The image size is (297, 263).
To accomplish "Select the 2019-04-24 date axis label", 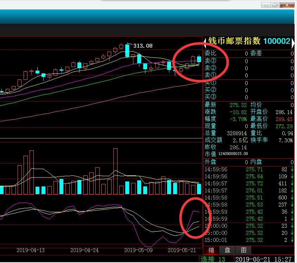I will [x=84, y=250].
